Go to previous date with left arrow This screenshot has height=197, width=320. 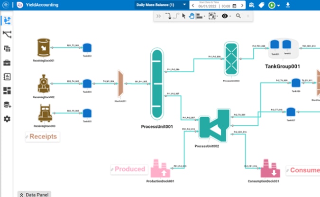point(193,6)
